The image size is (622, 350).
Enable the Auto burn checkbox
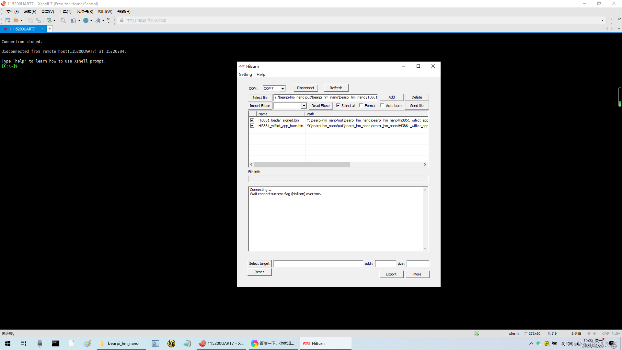[382, 106]
